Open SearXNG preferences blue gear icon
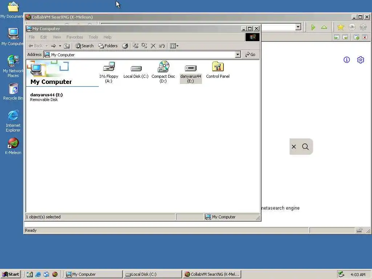 click(361, 60)
